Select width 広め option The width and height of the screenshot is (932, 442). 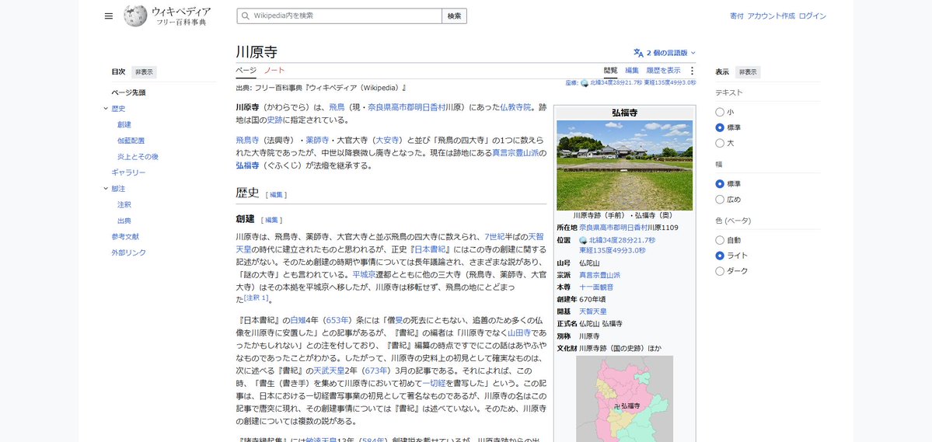click(720, 199)
